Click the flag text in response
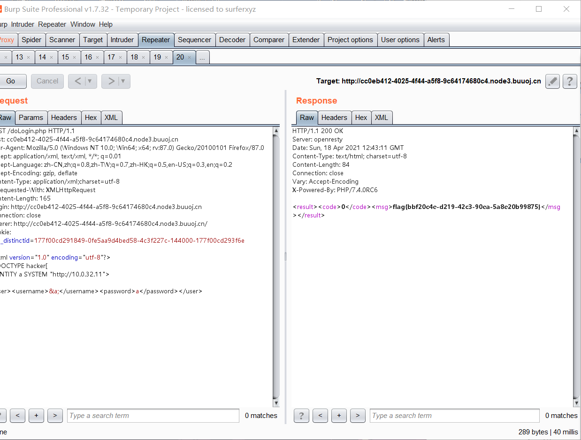 click(467, 207)
